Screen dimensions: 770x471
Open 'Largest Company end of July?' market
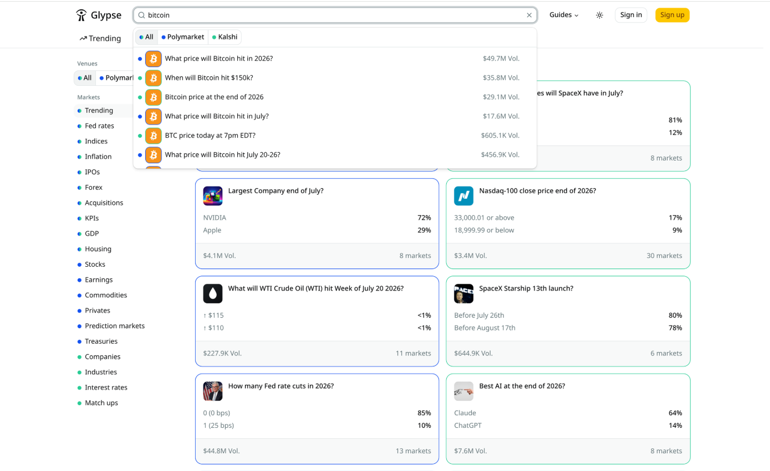[276, 191]
